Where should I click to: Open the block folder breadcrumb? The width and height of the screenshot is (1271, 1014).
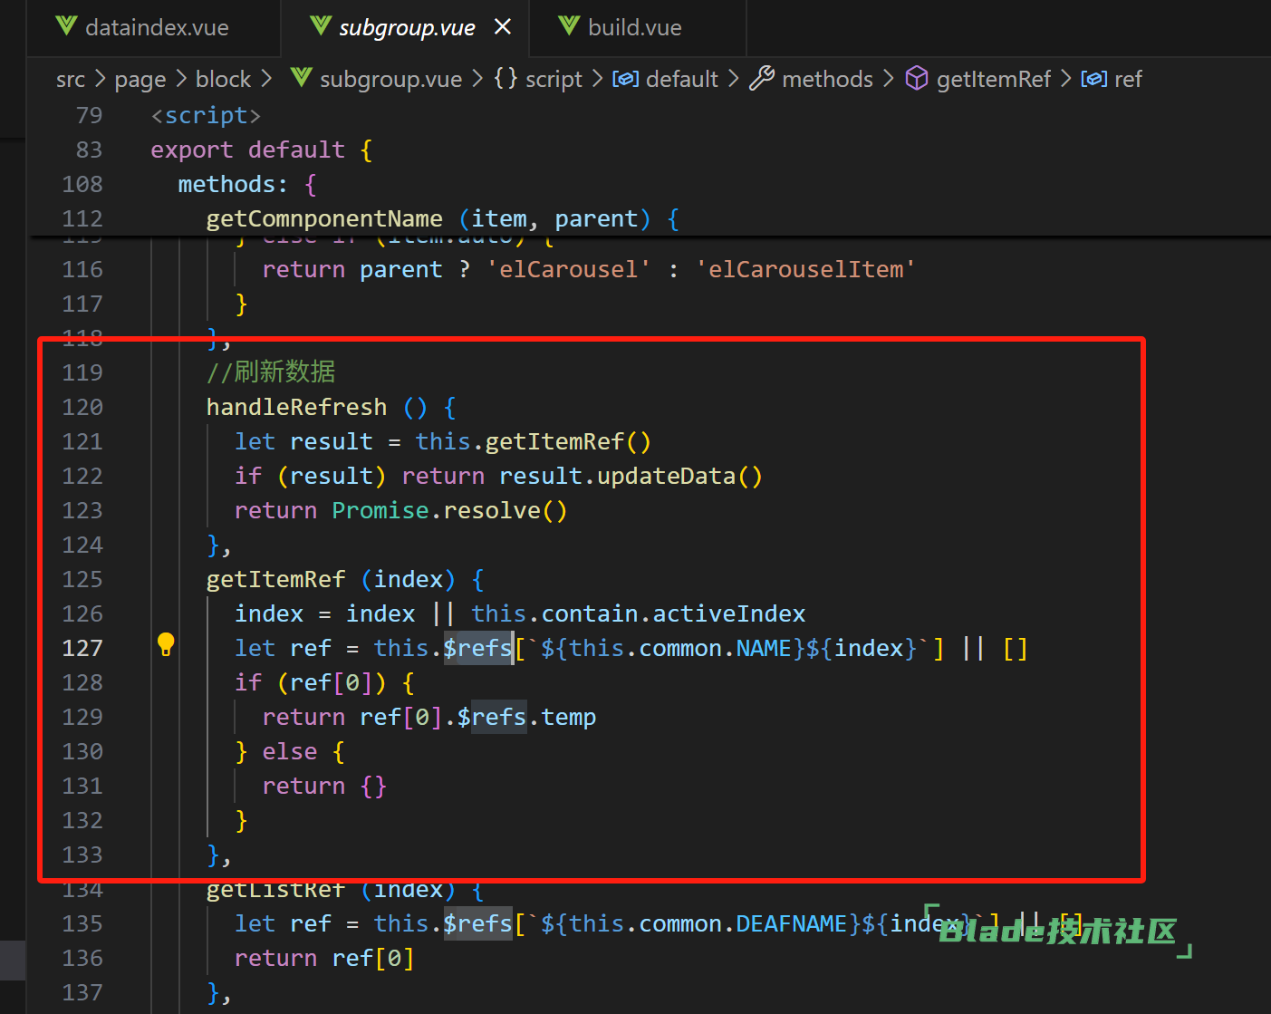(223, 80)
